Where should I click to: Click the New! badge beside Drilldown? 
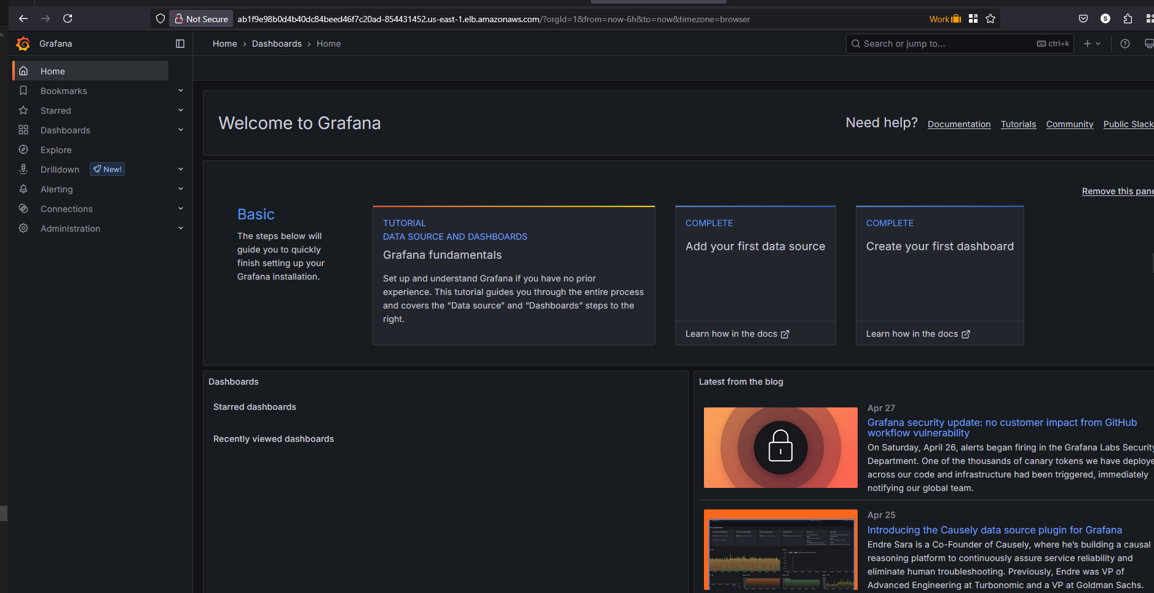(x=108, y=169)
